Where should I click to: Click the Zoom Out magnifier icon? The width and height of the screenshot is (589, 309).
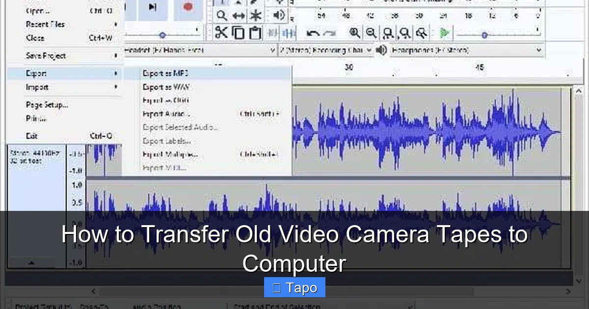click(x=371, y=33)
